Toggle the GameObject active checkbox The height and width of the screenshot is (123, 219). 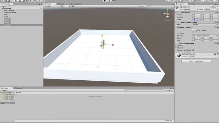181,7
